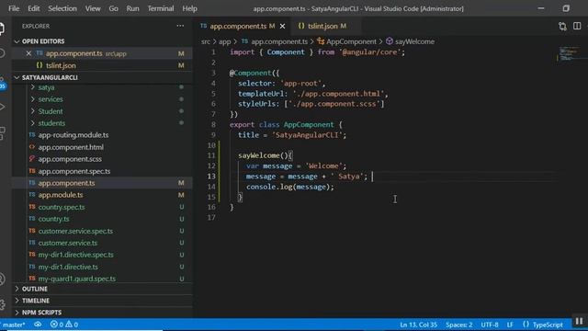Open Problems errors and warnings indicator
This screenshot has height=331, width=588.
(64, 325)
